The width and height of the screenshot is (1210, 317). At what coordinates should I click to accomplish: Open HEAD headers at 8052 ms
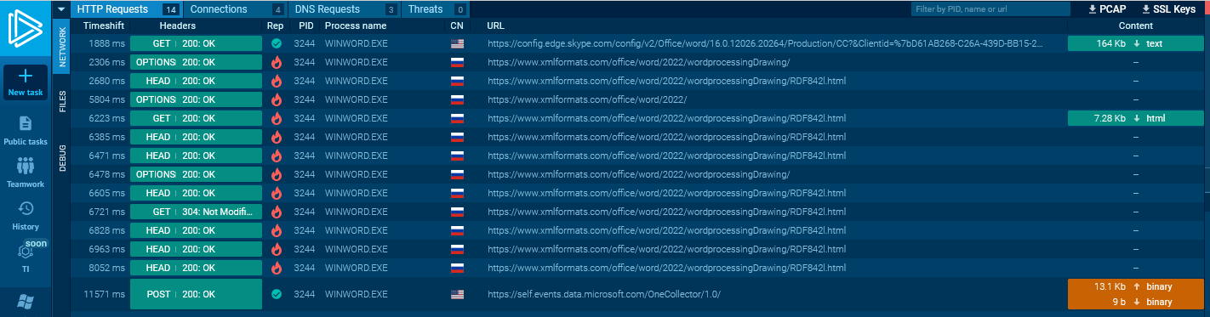tap(196, 268)
